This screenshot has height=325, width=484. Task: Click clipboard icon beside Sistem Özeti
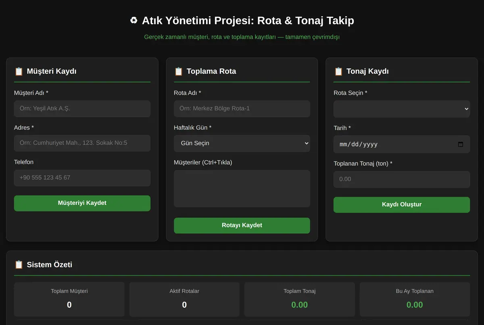[19, 265]
